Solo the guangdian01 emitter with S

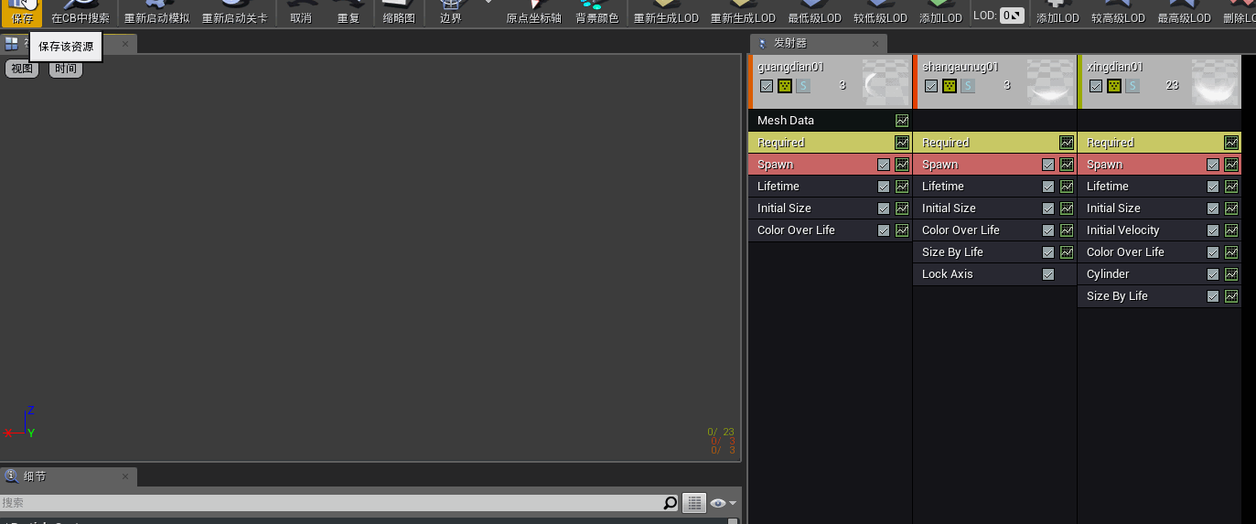803,86
